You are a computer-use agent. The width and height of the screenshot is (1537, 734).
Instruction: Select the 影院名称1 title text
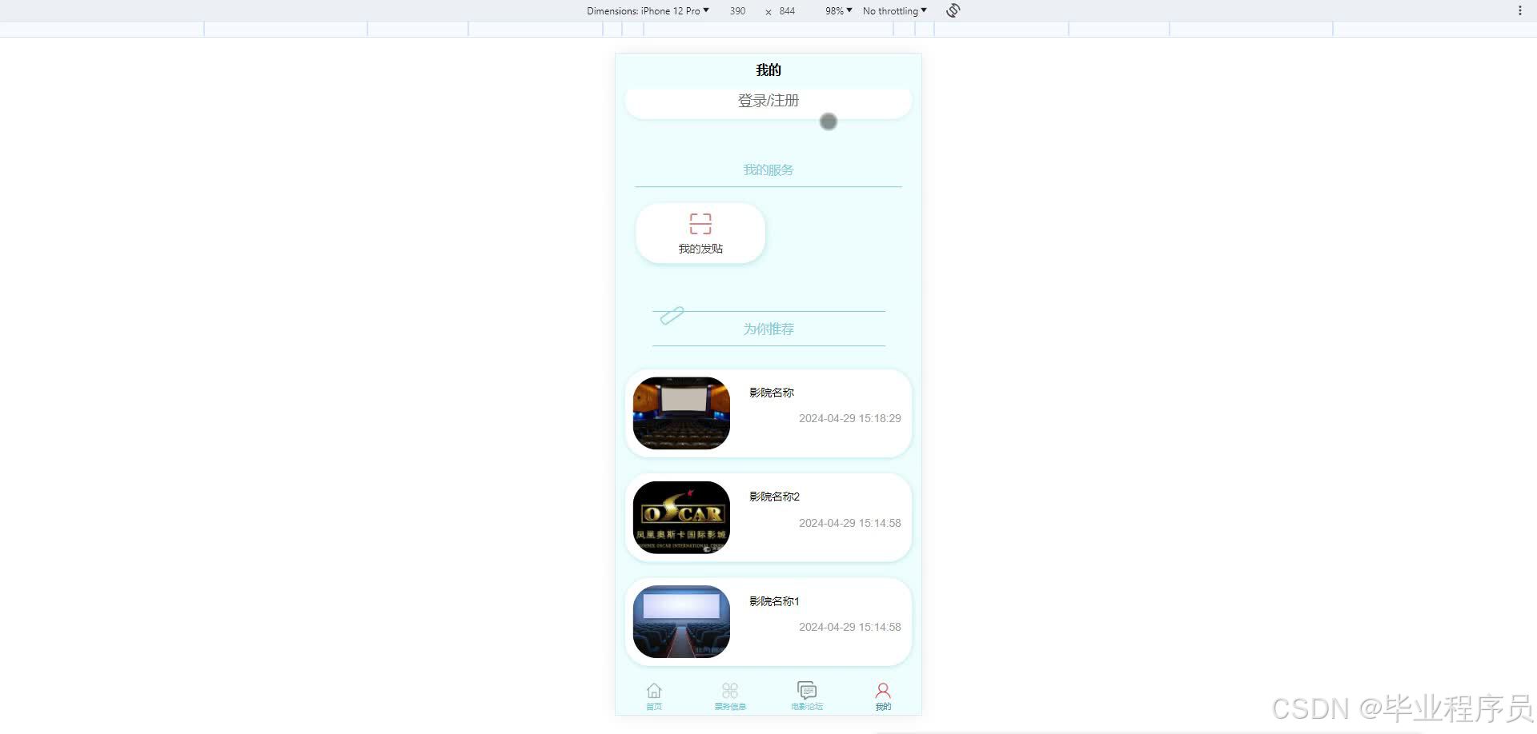pyautogui.click(x=774, y=601)
